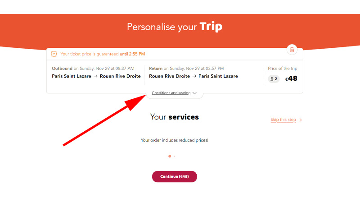The height and width of the screenshot is (203, 360).
Task: Click the Continue (€48) button
Action: coord(175,176)
